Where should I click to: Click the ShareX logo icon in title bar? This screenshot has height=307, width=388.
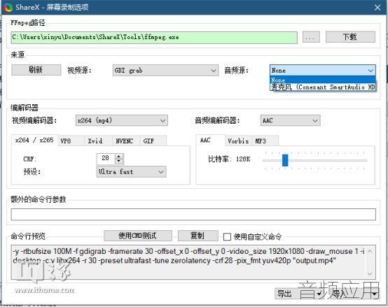point(8,7)
